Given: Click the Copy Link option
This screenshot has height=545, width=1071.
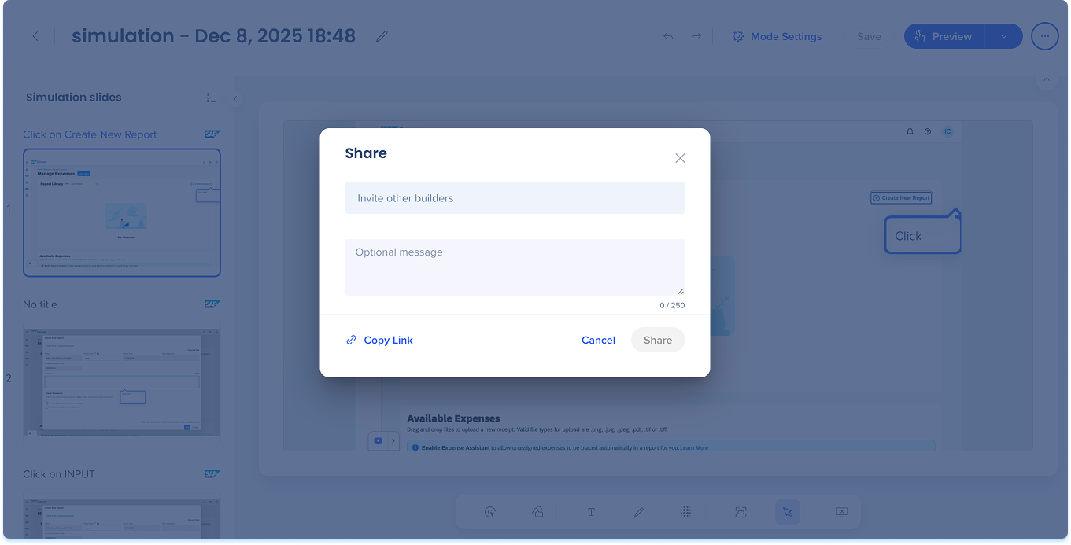Looking at the screenshot, I should coord(379,340).
